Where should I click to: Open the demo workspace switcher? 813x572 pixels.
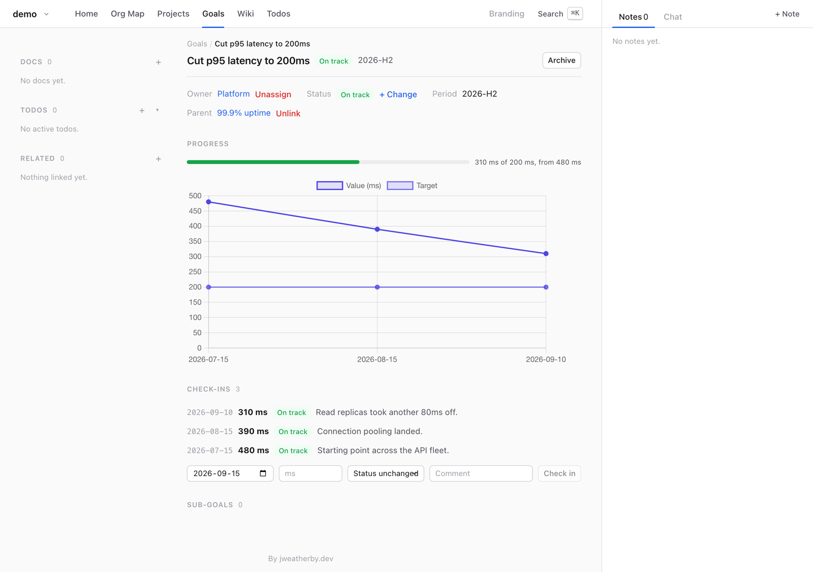pyautogui.click(x=31, y=14)
